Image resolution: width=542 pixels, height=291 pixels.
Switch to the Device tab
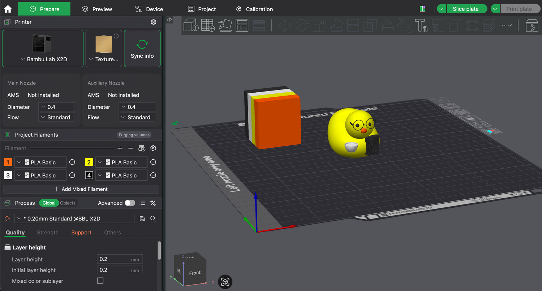pyautogui.click(x=149, y=9)
